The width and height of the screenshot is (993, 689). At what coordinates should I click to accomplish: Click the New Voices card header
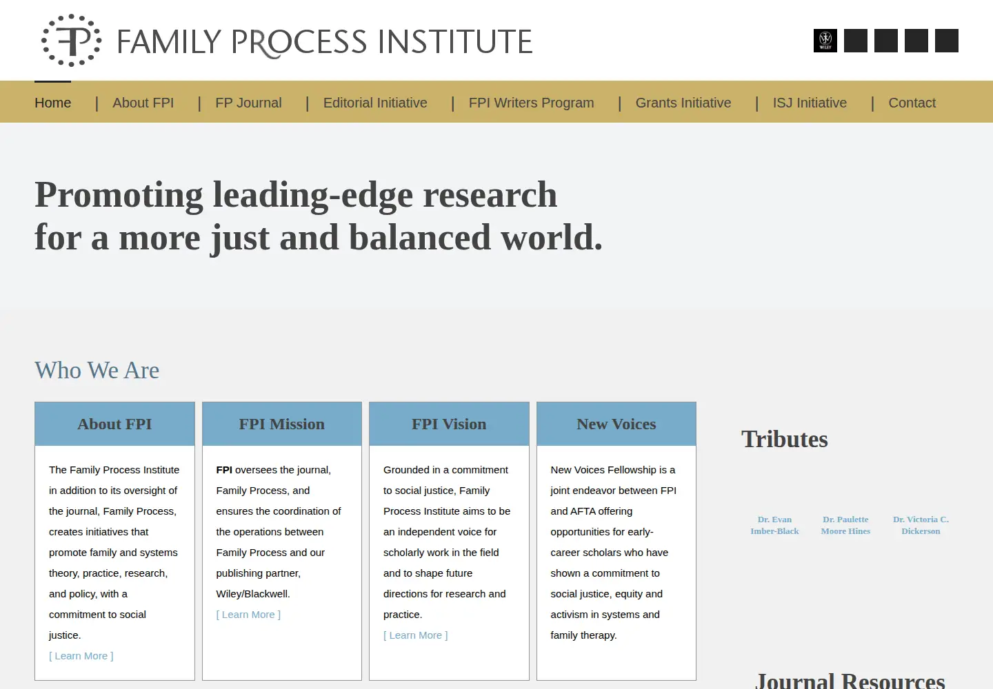click(x=616, y=424)
